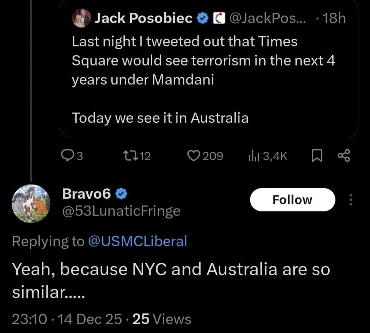The image size is (370, 333).
Task: Open Bravo6's horse avatar
Action: tap(31, 204)
